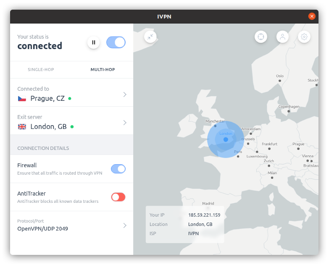The image size is (329, 270).
Task: Select the Prague server dot on map
Action: [298, 149]
